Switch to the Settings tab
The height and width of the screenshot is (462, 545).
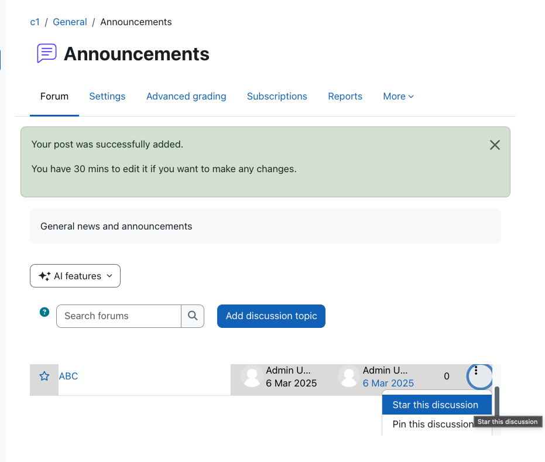(107, 96)
